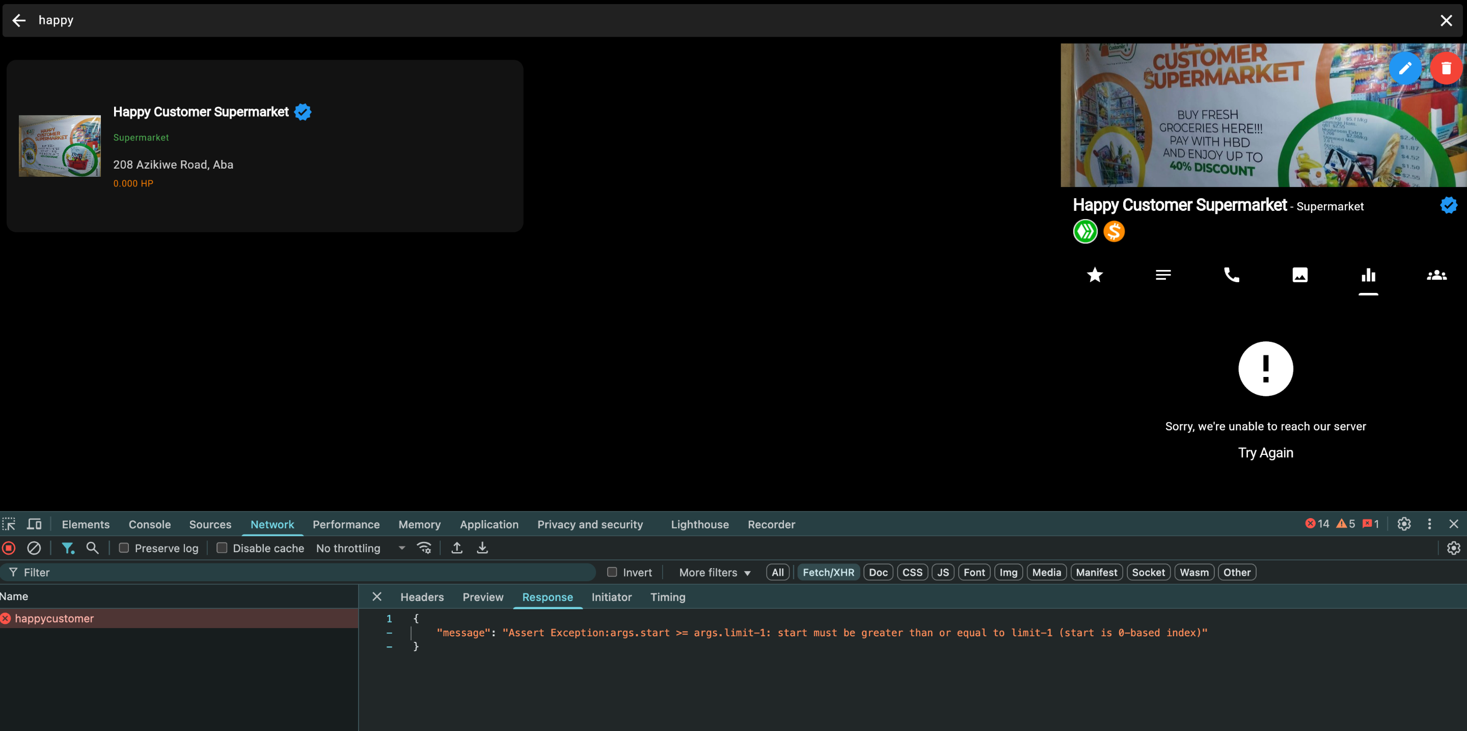
Task: Open the bar chart statistics tab
Action: pos(1368,275)
